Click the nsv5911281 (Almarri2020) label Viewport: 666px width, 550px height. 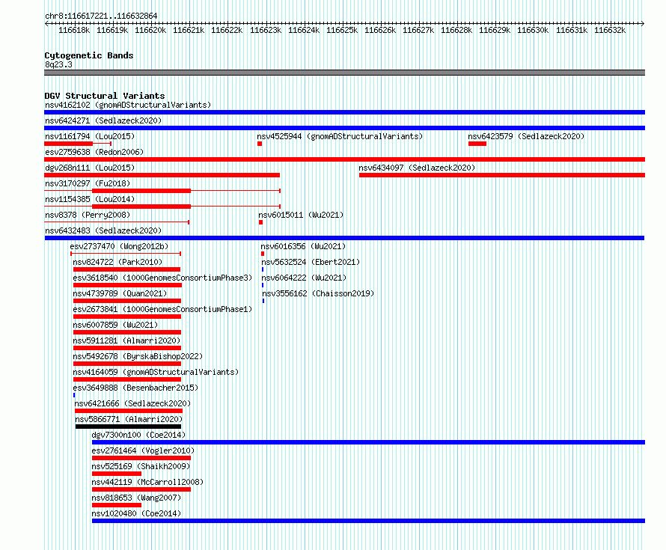[126, 340]
